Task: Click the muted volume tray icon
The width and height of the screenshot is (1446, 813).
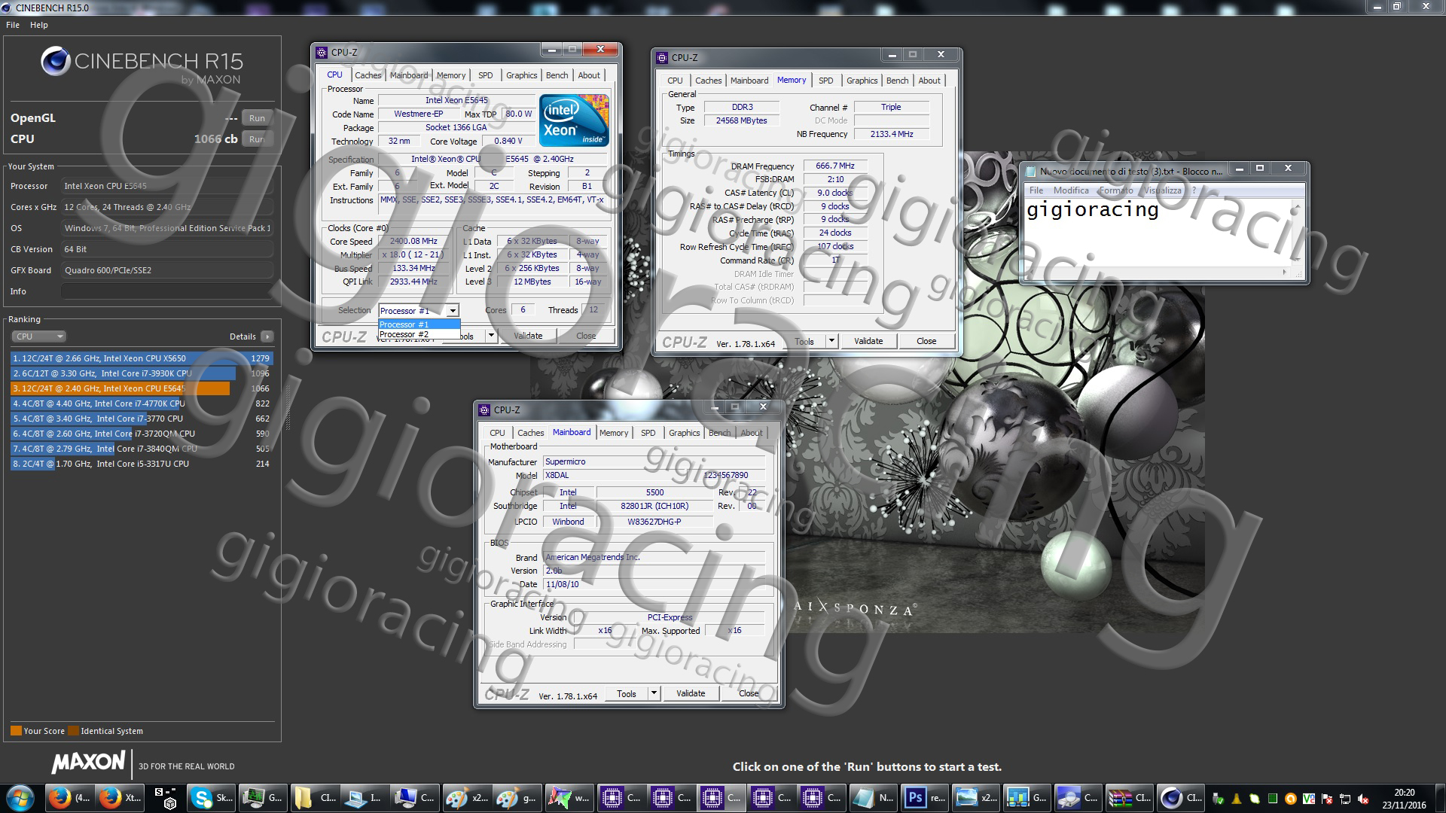Action: [x=1363, y=799]
